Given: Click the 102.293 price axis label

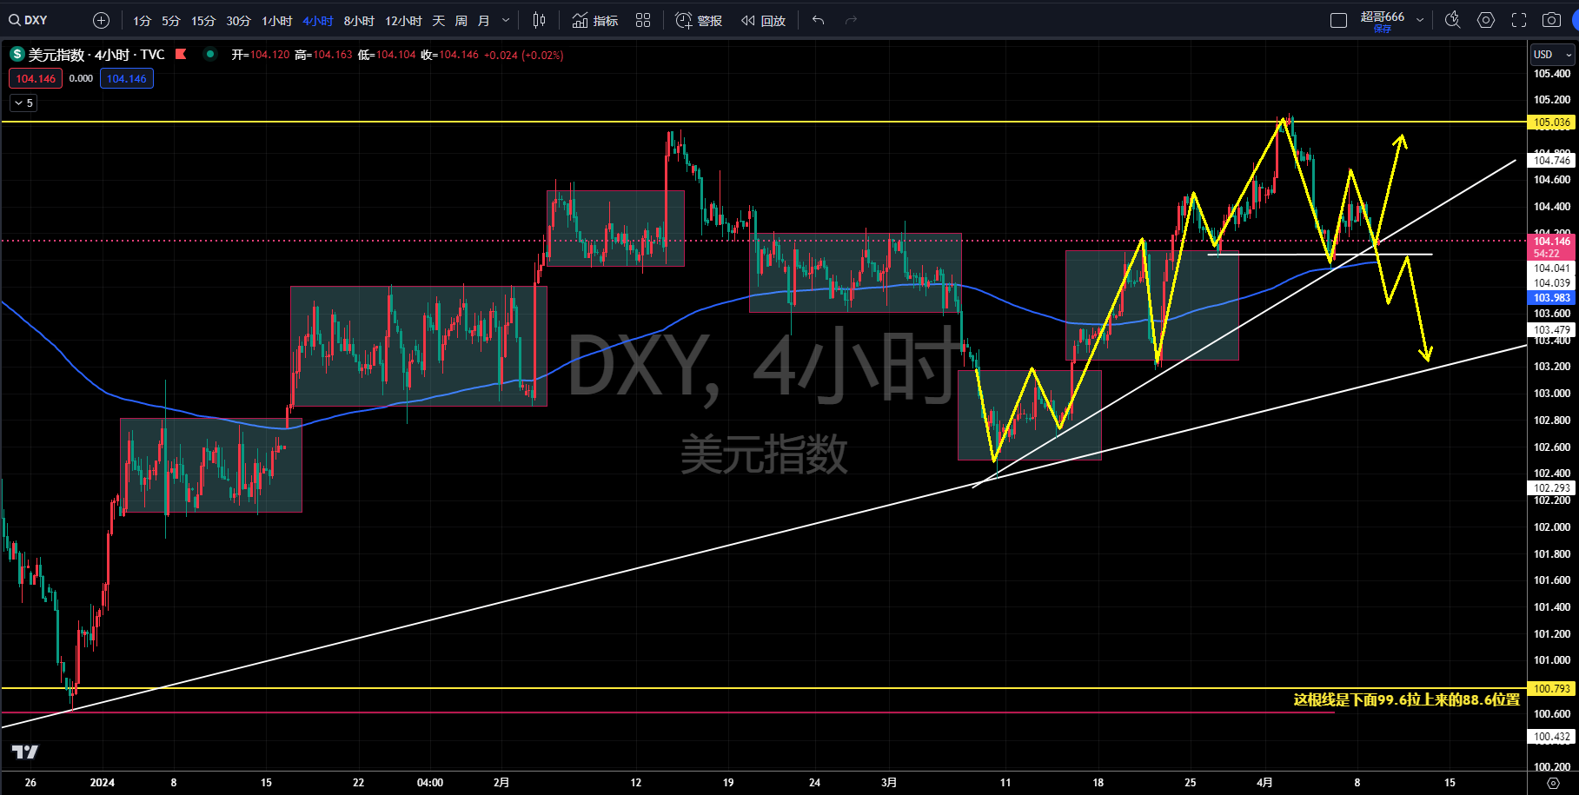Looking at the screenshot, I should click(x=1552, y=488).
